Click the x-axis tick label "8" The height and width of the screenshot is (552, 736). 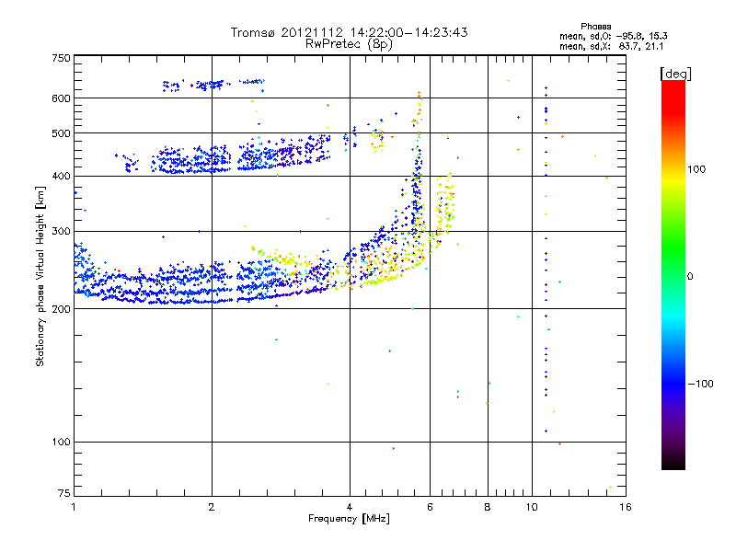tap(488, 507)
